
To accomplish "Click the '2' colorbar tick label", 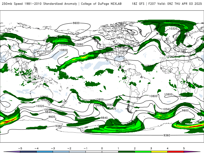I will pyautogui.click(x=135, y=148).
